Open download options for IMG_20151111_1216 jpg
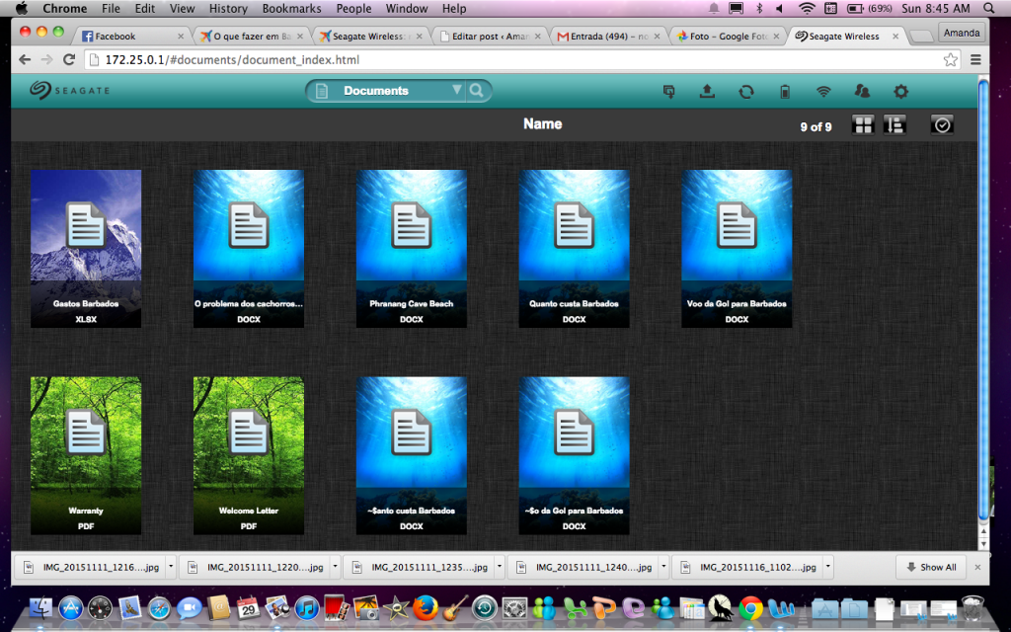Screen dimensions: 1011x632 click(171, 567)
